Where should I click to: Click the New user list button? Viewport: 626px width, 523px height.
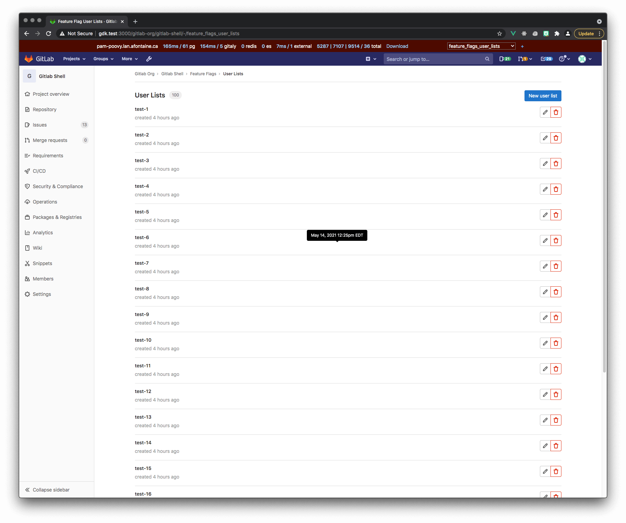543,96
